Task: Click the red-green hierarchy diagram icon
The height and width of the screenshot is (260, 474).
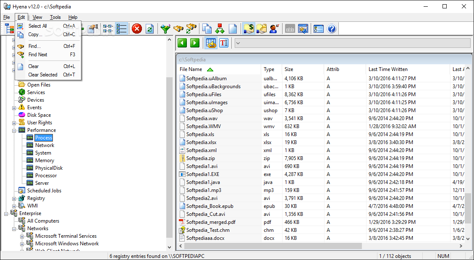Action: point(220,29)
